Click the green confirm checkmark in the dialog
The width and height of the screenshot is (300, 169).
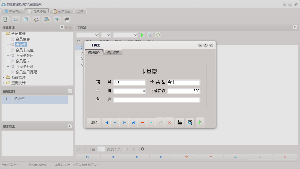pyautogui.click(x=161, y=122)
